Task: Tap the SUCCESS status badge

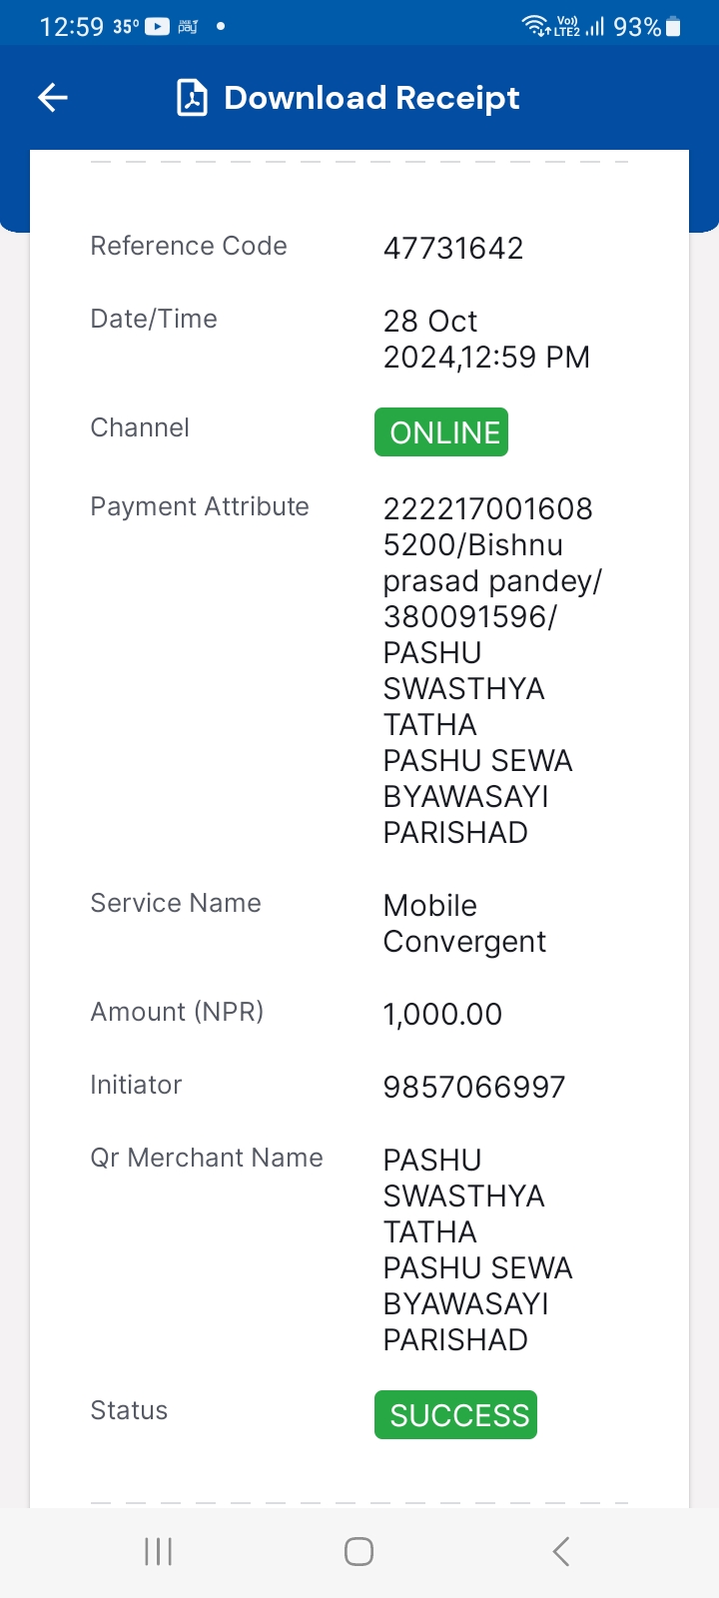Action: click(455, 1415)
